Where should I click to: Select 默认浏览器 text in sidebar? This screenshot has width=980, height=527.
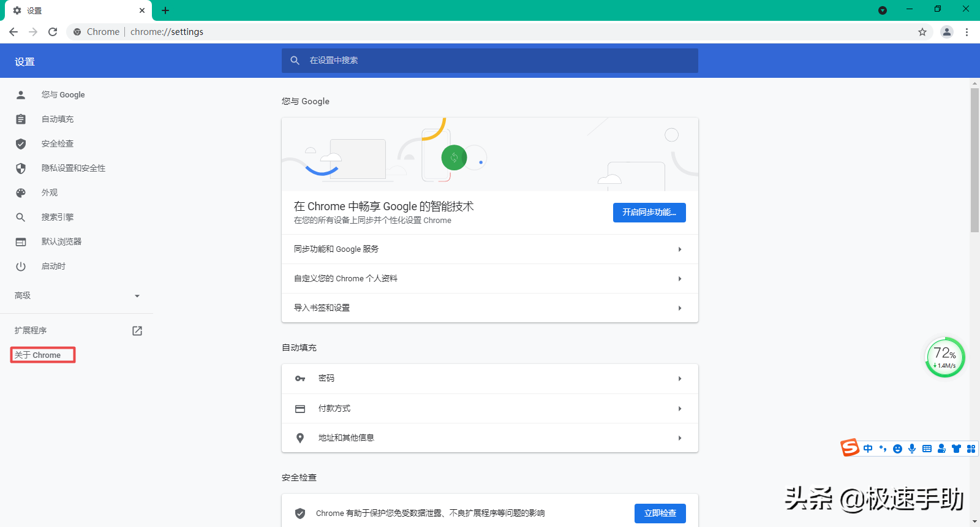pos(61,242)
